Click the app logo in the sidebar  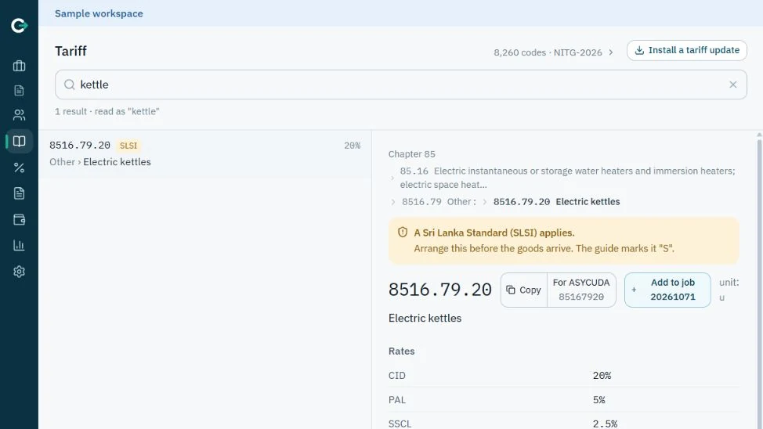tap(19, 25)
